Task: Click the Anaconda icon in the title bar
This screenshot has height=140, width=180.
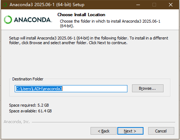Action: pyautogui.click(x=5, y=5)
